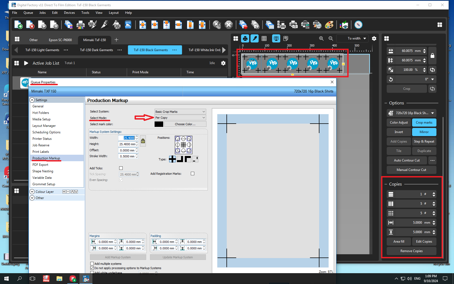Screen dimensions: 454x284
Task: Open the Select System dropdown
Action: (180, 112)
